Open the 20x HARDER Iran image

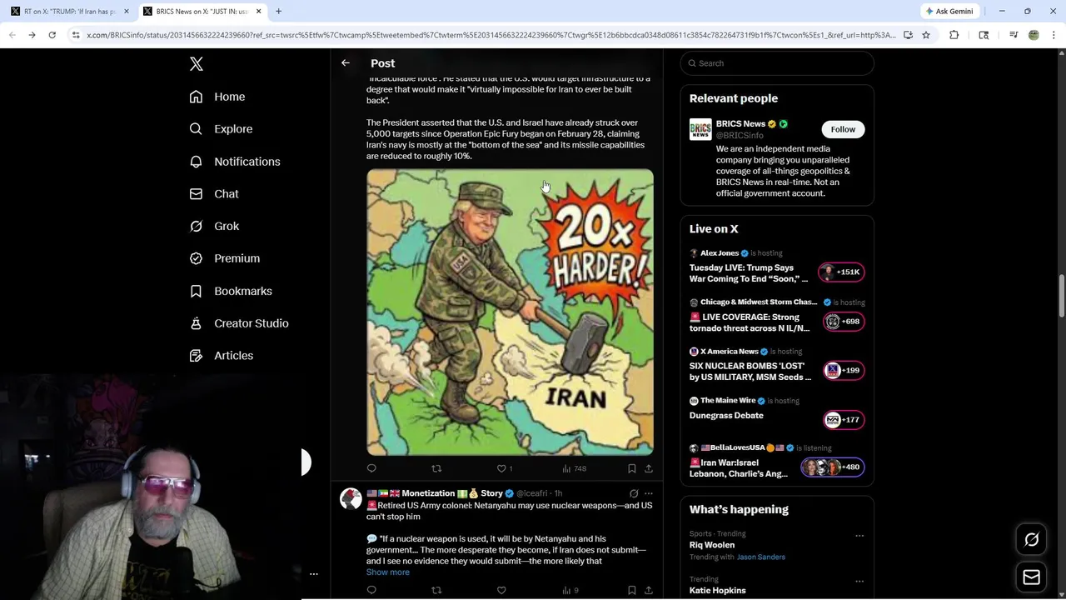pyautogui.click(x=510, y=312)
